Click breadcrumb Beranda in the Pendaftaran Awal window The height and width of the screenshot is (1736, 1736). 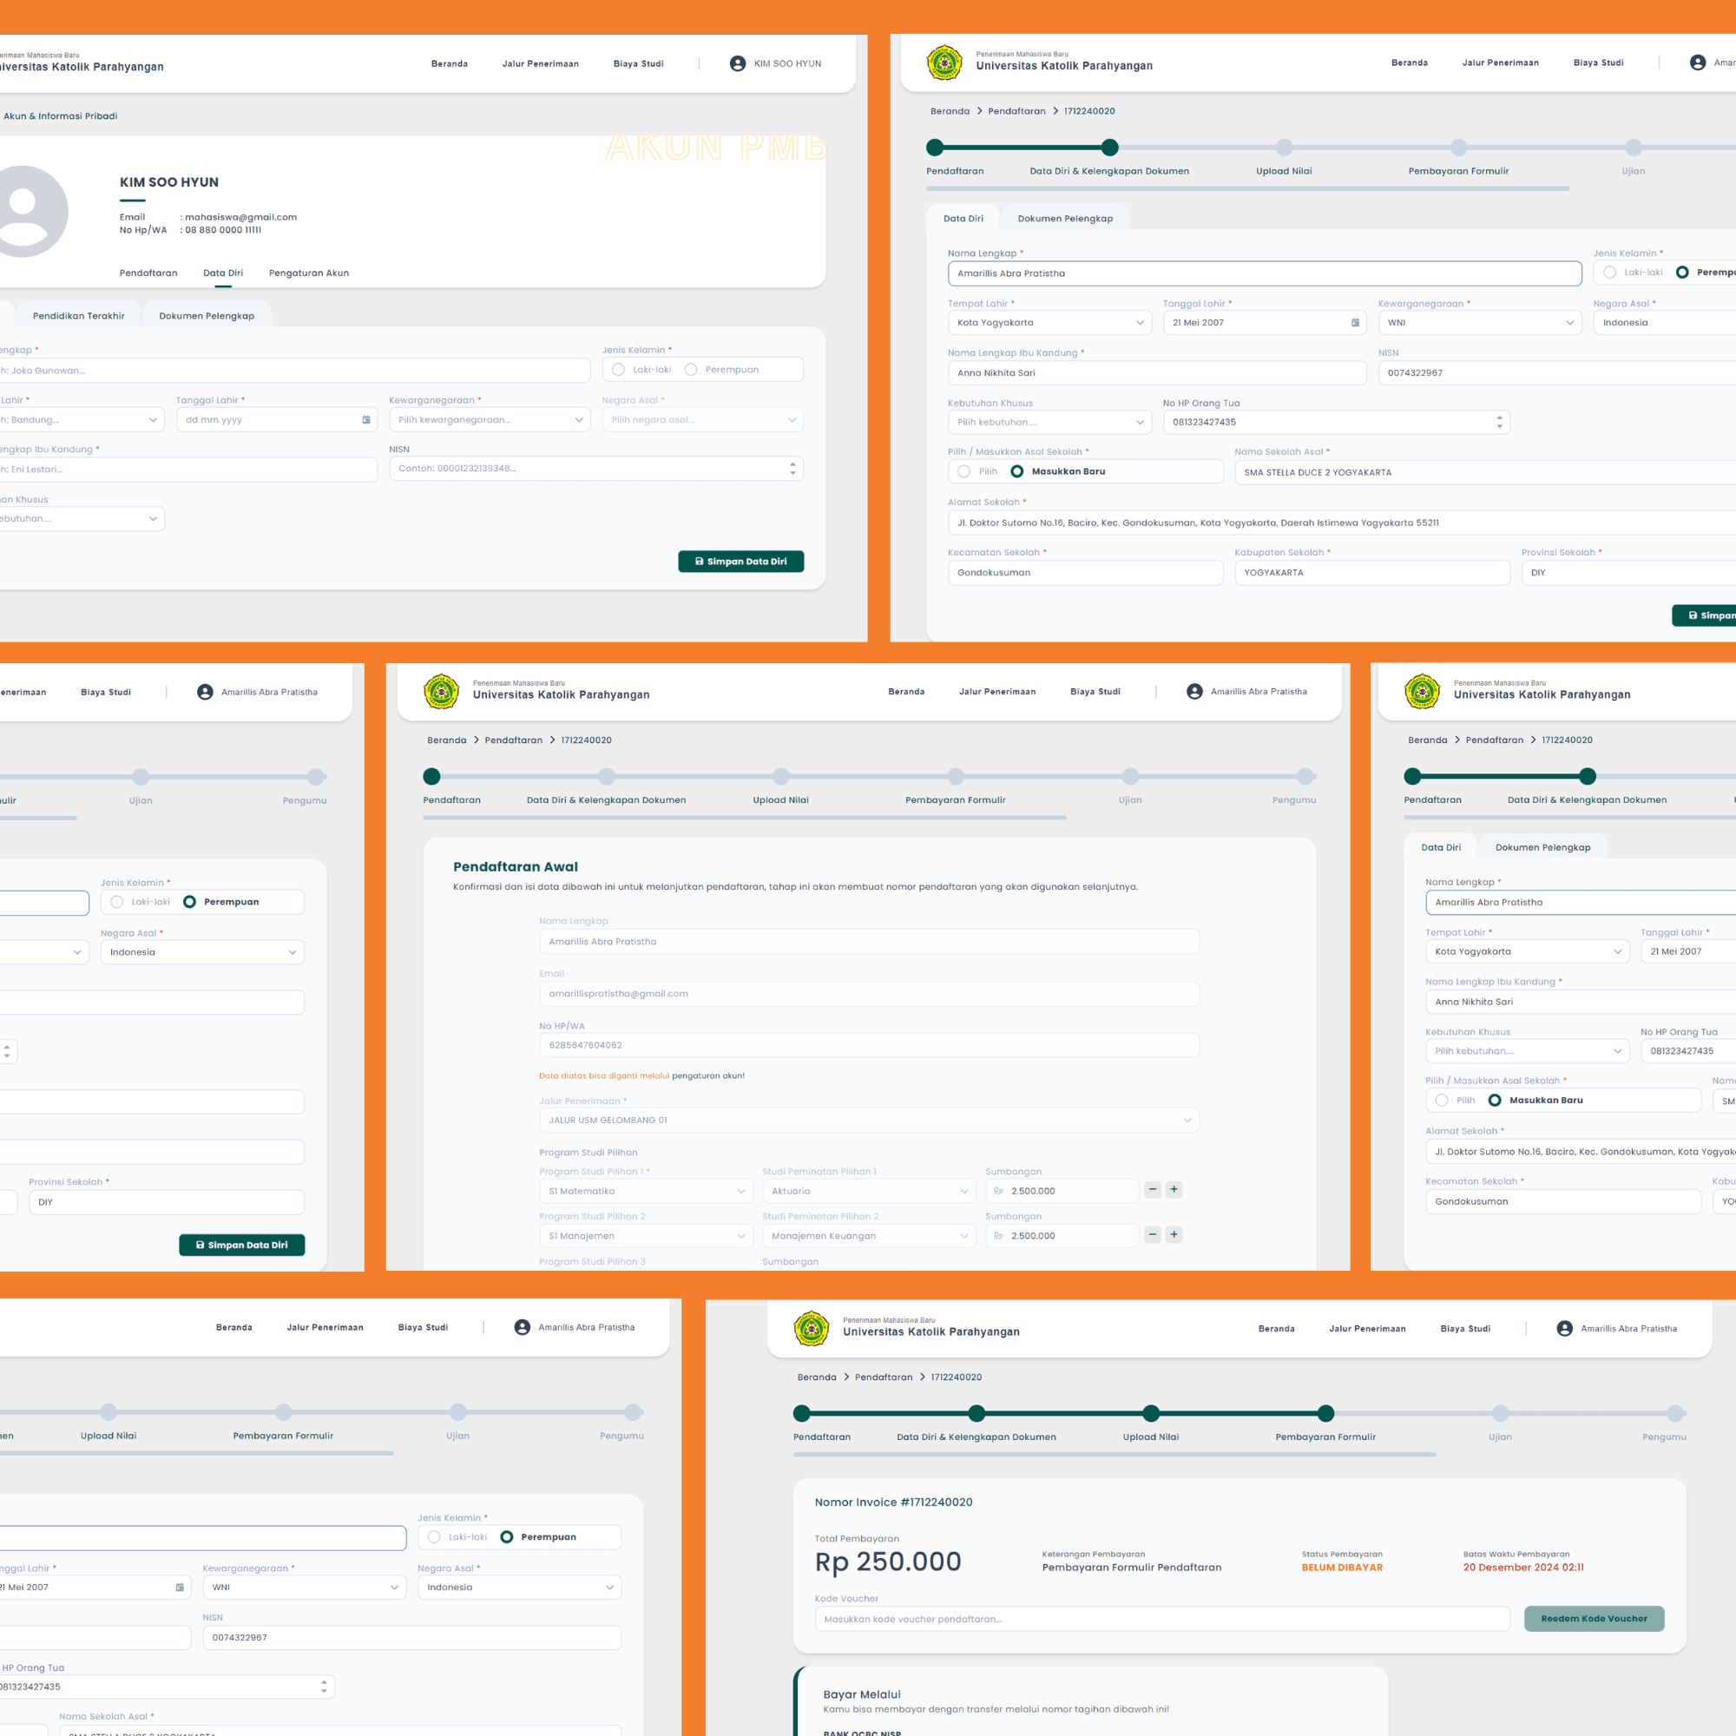tap(446, 740)
